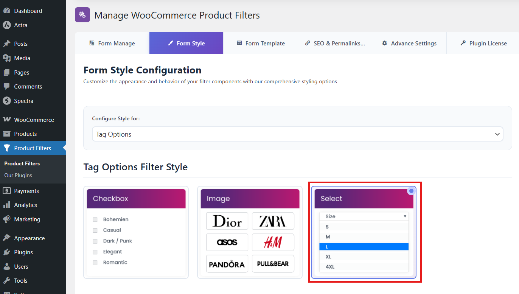519x294 pixels.
Task: Click the Advance Settings gear icon
Action: click(x=385, y=43)
